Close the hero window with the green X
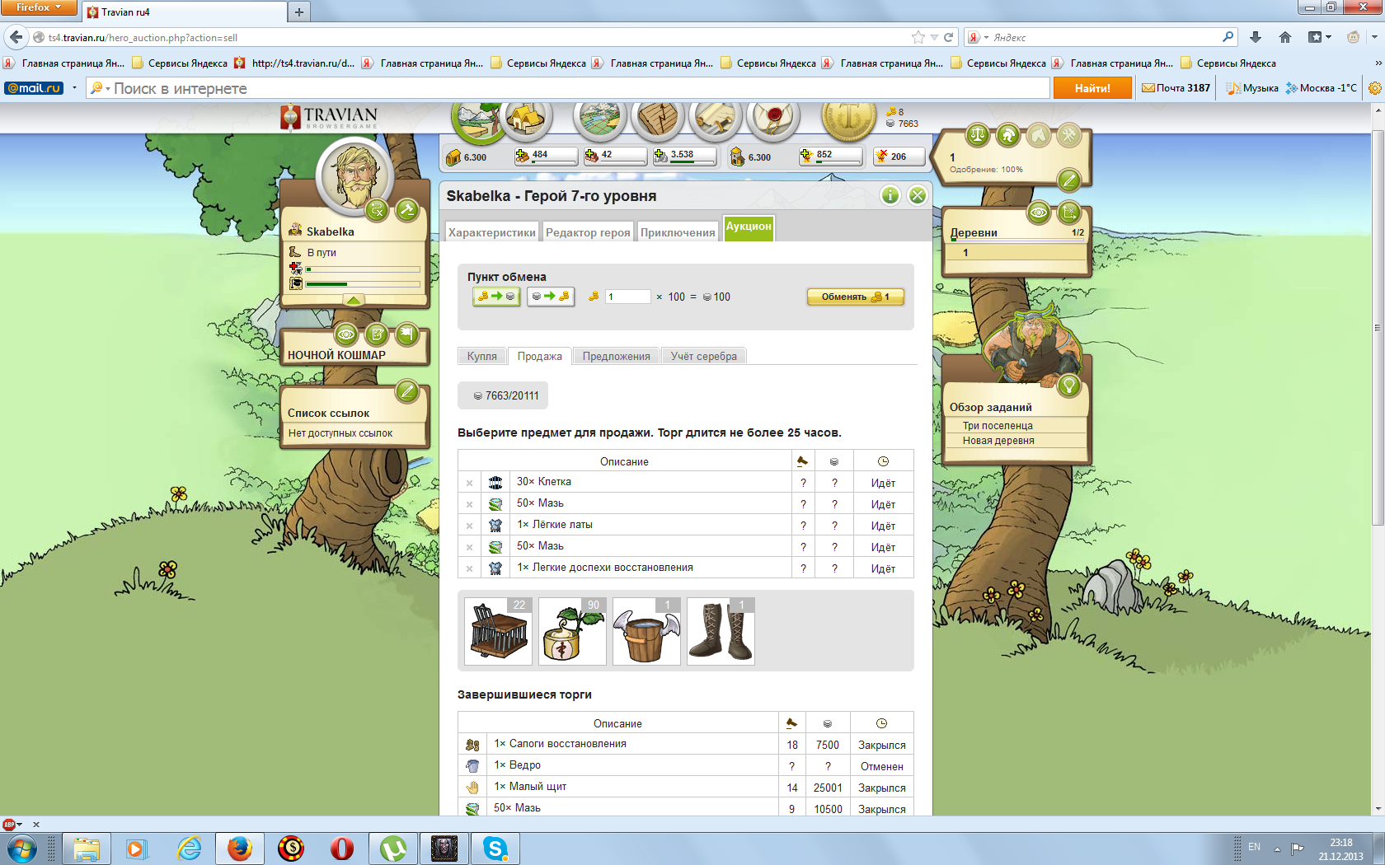Screen dimensions: 1385x865 [x=918, y=195]
